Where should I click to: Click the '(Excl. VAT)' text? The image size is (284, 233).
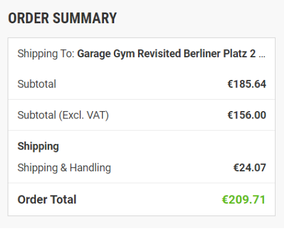pos(84,115)
